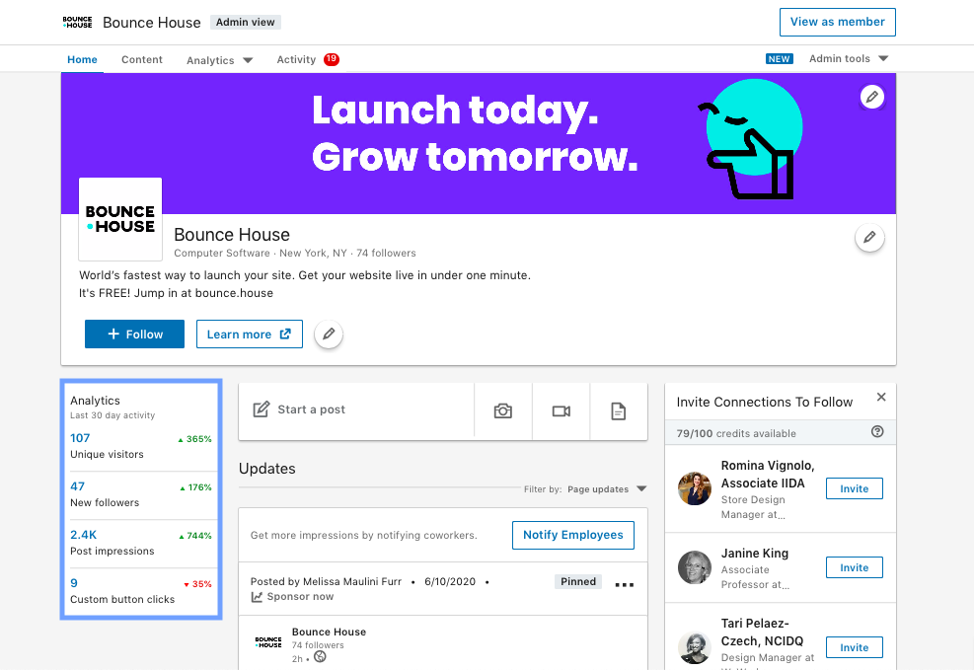Click the Bounce House name on the pinned post
This screenshot has height=670, width=974.
coord(330,633)
